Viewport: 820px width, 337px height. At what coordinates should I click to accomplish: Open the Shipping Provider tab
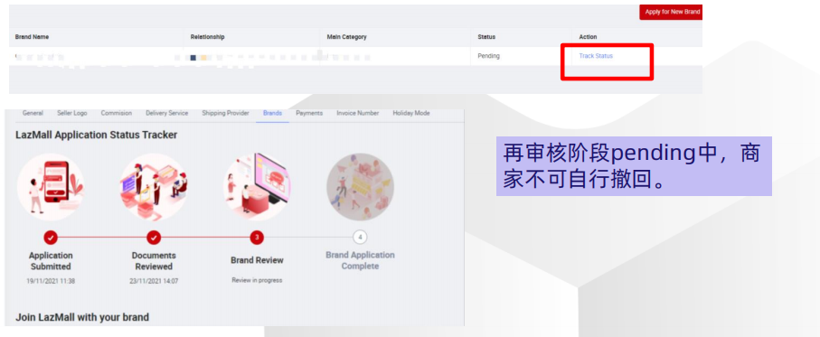click(225, 113)
